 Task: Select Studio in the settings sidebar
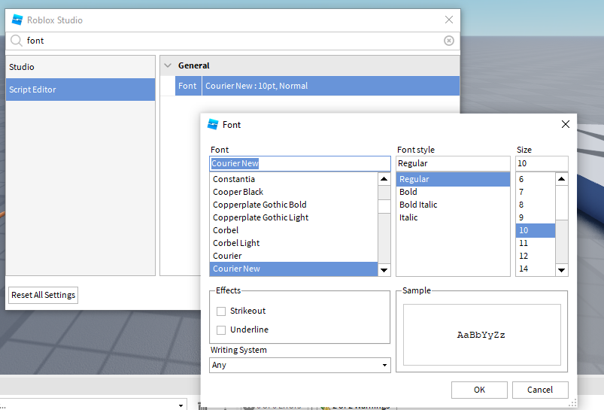click(x=80, y=67)
